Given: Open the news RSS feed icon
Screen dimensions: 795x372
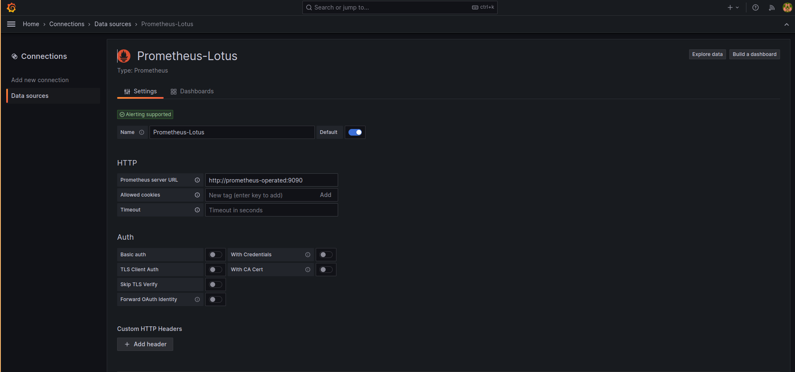Looking at the screenshot, I should [x=771, y=7].
